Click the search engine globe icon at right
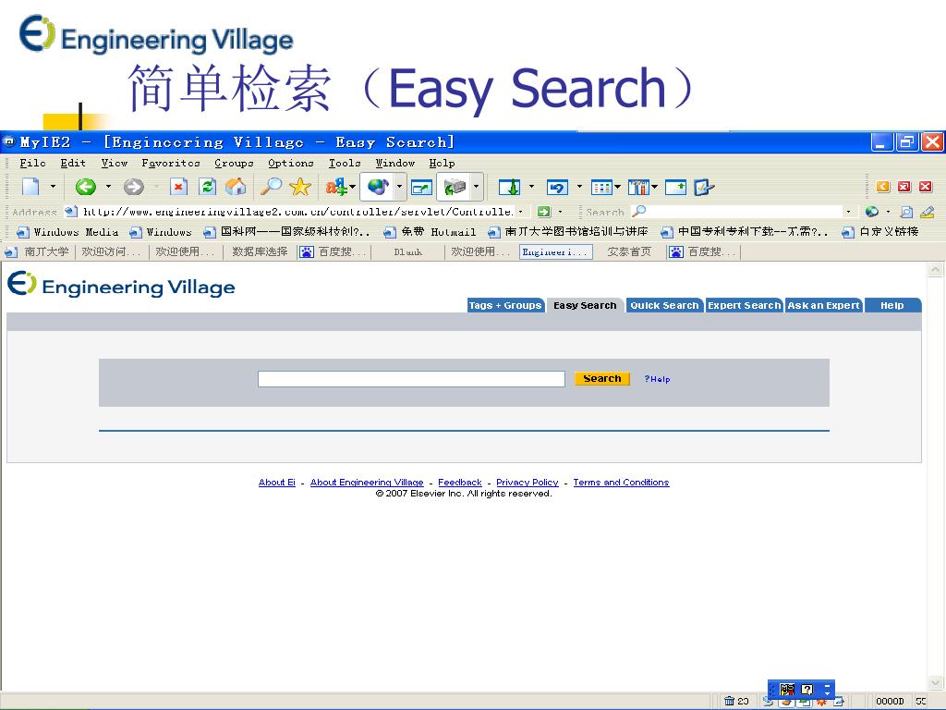Viewport: 946px width, 710px height. coord(872,212)
